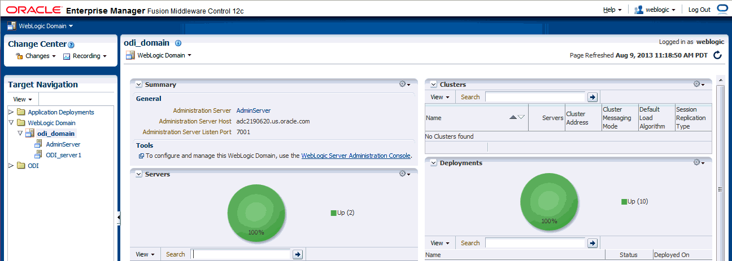Click the Up (10) legend color swatch
The image size is (732, 261).
pos(624,201)
